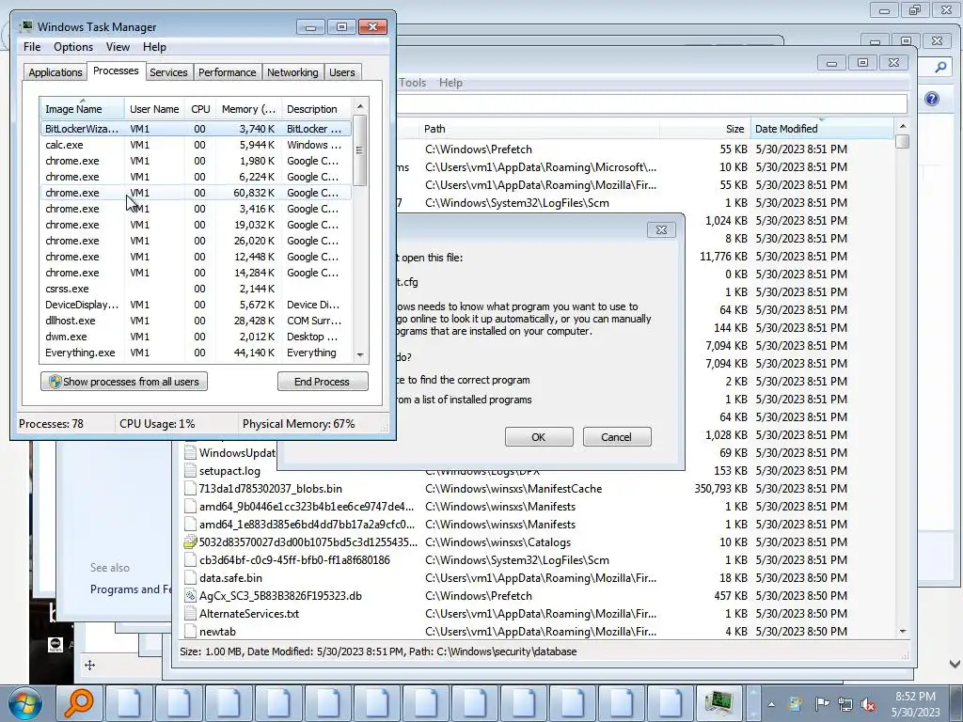Click the Everything results scroll-down arrow
The image size is (963, 722).
902,632
